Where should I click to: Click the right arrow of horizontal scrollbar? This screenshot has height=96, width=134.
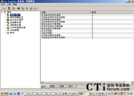tap(132, 82)
